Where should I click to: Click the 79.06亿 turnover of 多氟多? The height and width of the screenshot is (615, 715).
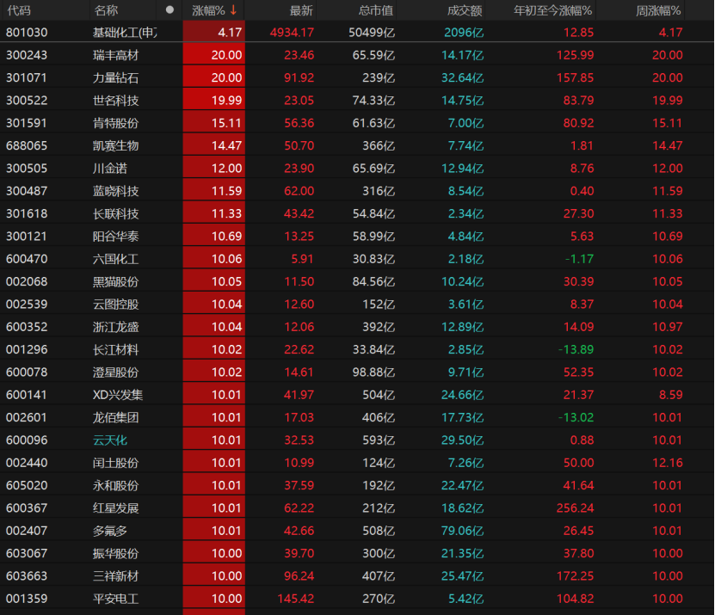[462, 531]
